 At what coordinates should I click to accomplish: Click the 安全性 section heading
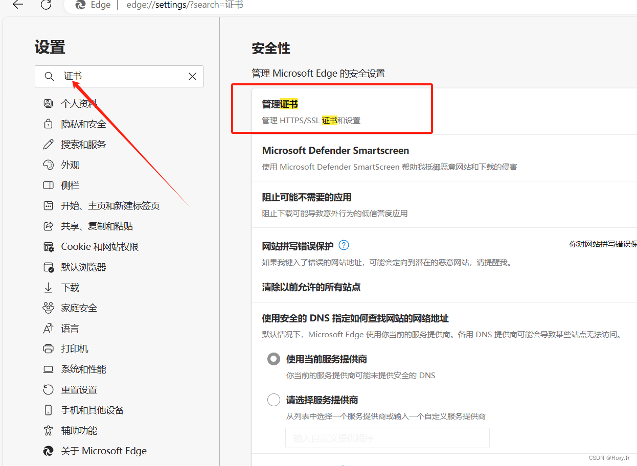pyautogui.click(x=271, y=49)
